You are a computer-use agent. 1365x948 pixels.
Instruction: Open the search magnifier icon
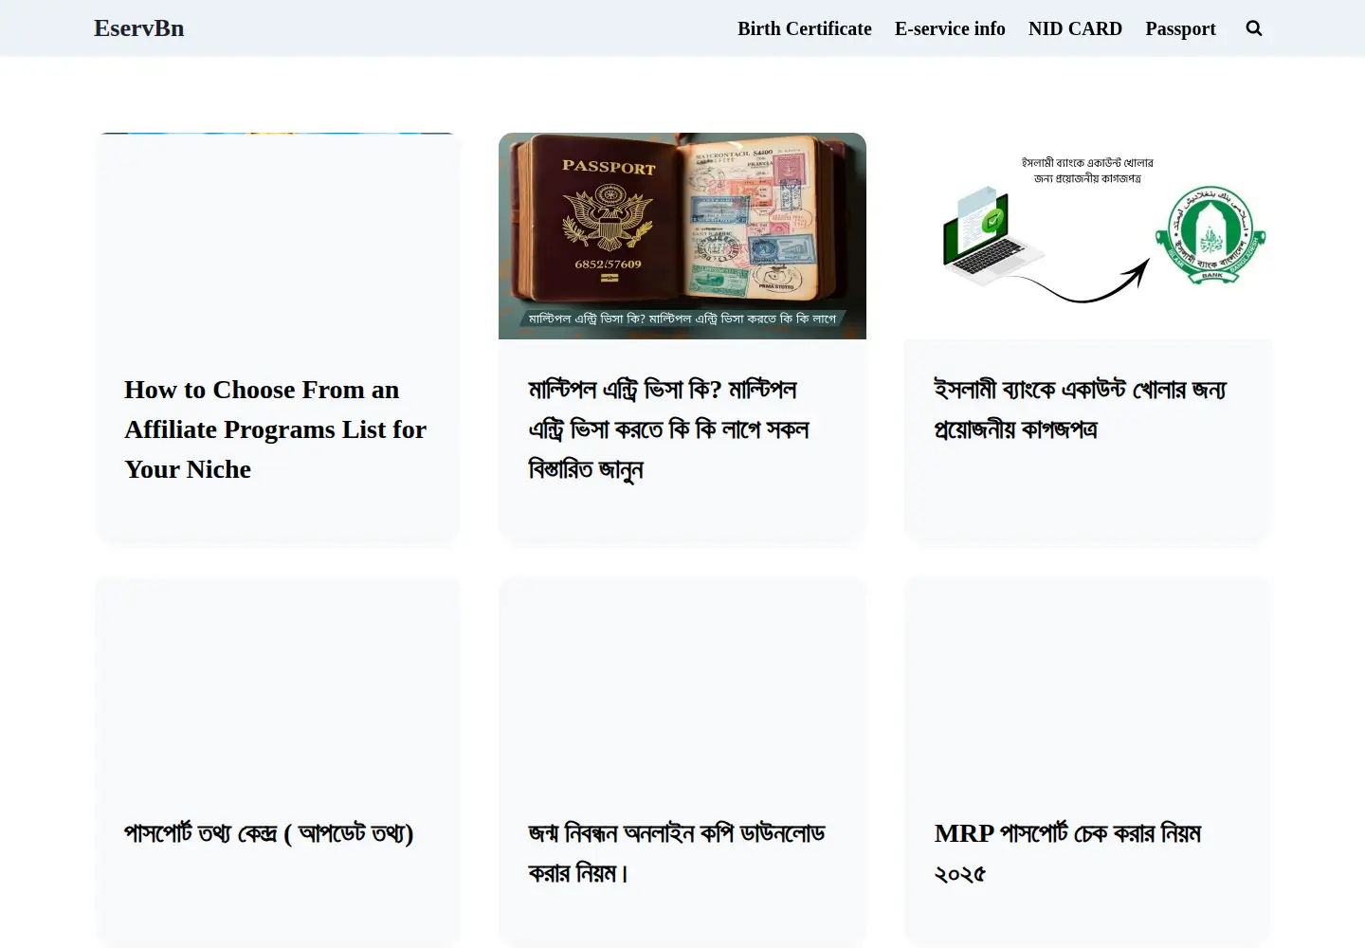tap(1254, 28)
